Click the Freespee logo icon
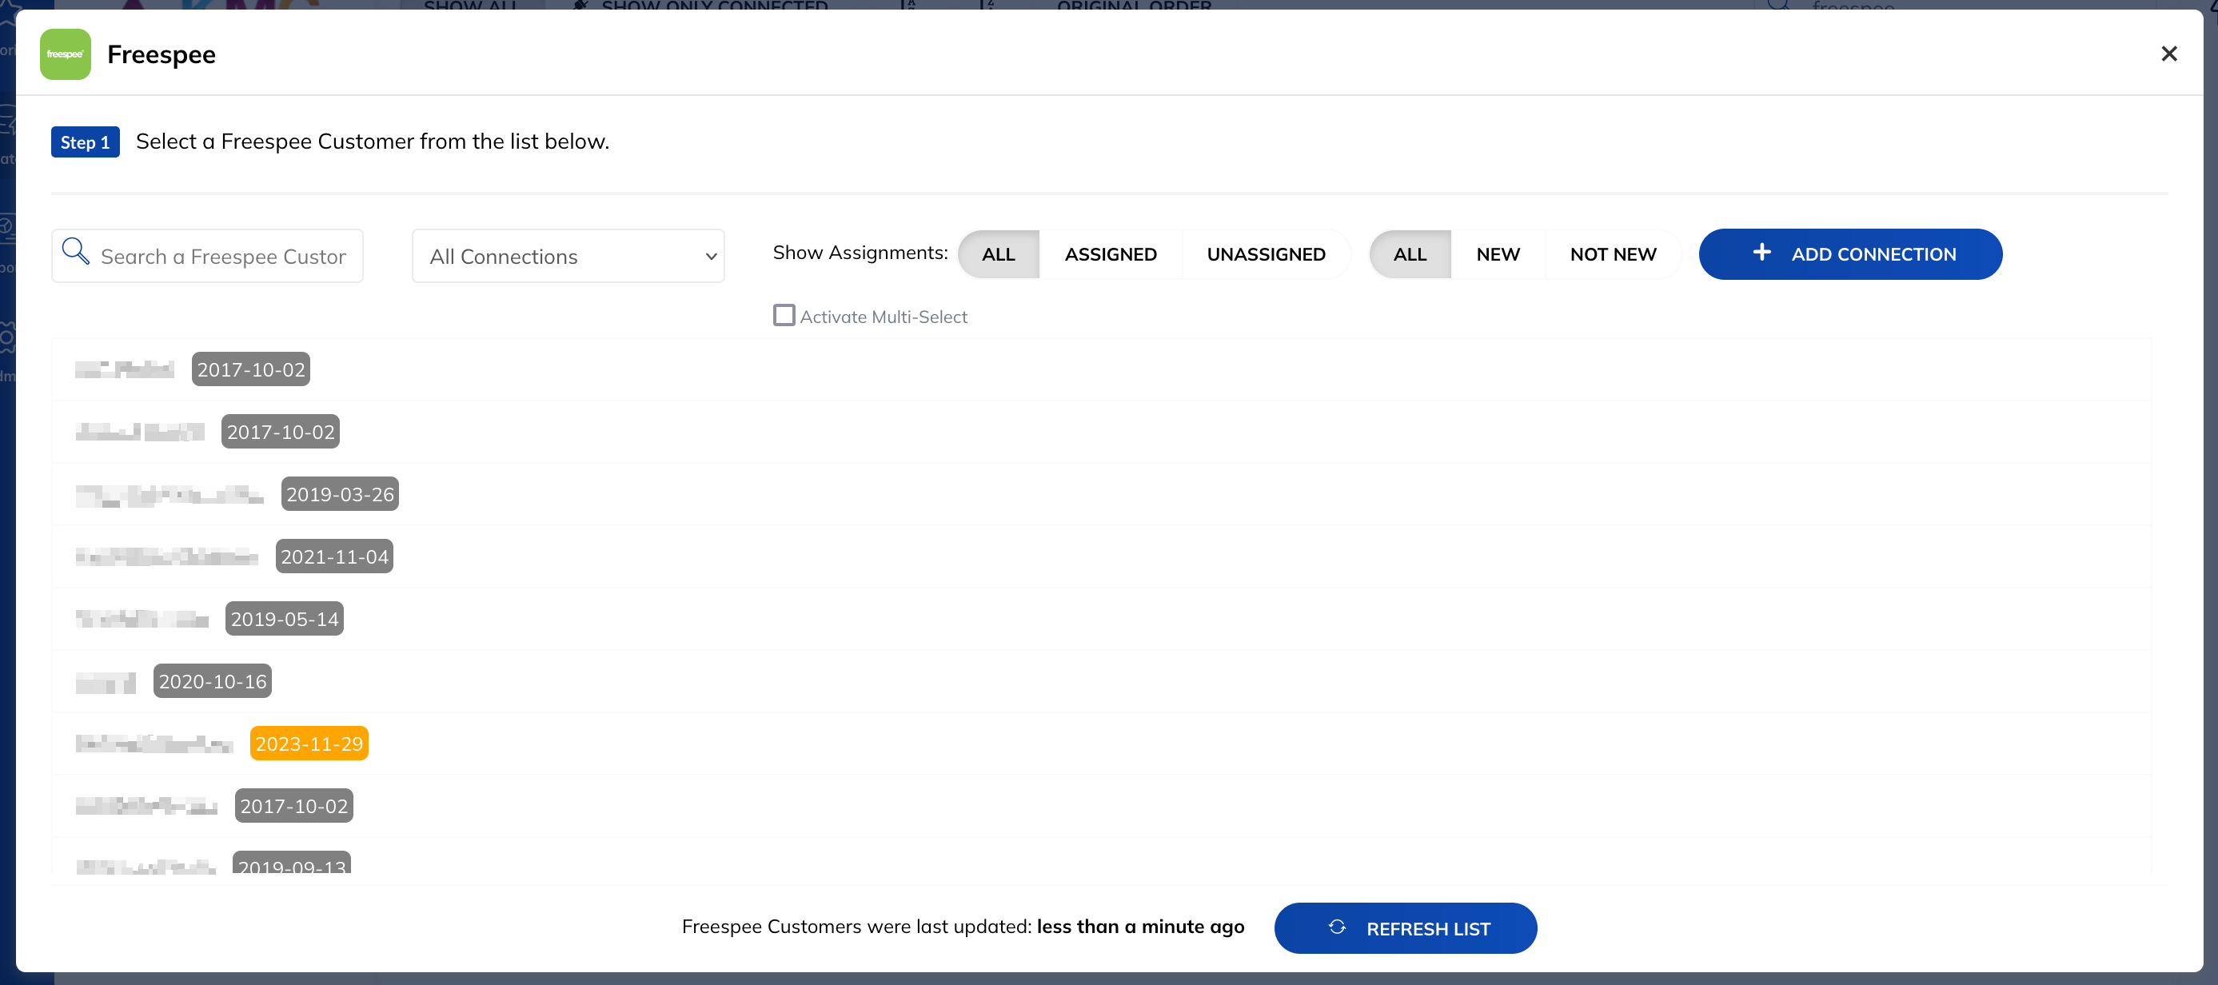The image size is (2218, 985). (65, 54)
